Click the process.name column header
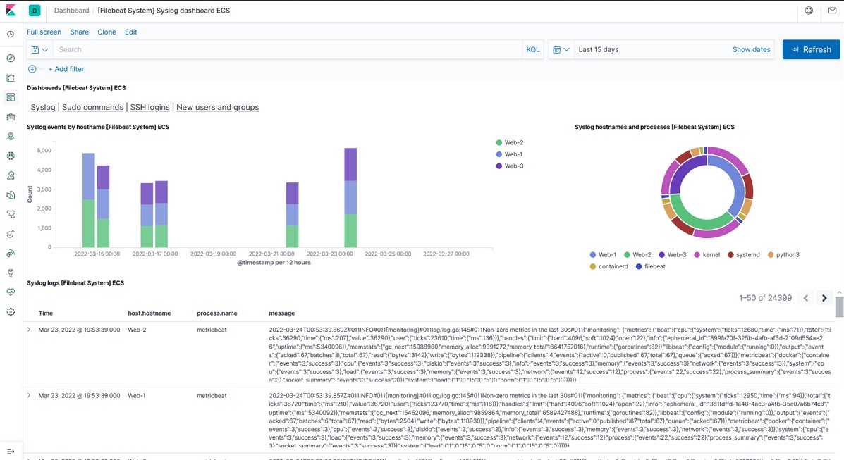The image size is (844, 460). [x=217, y=313]
